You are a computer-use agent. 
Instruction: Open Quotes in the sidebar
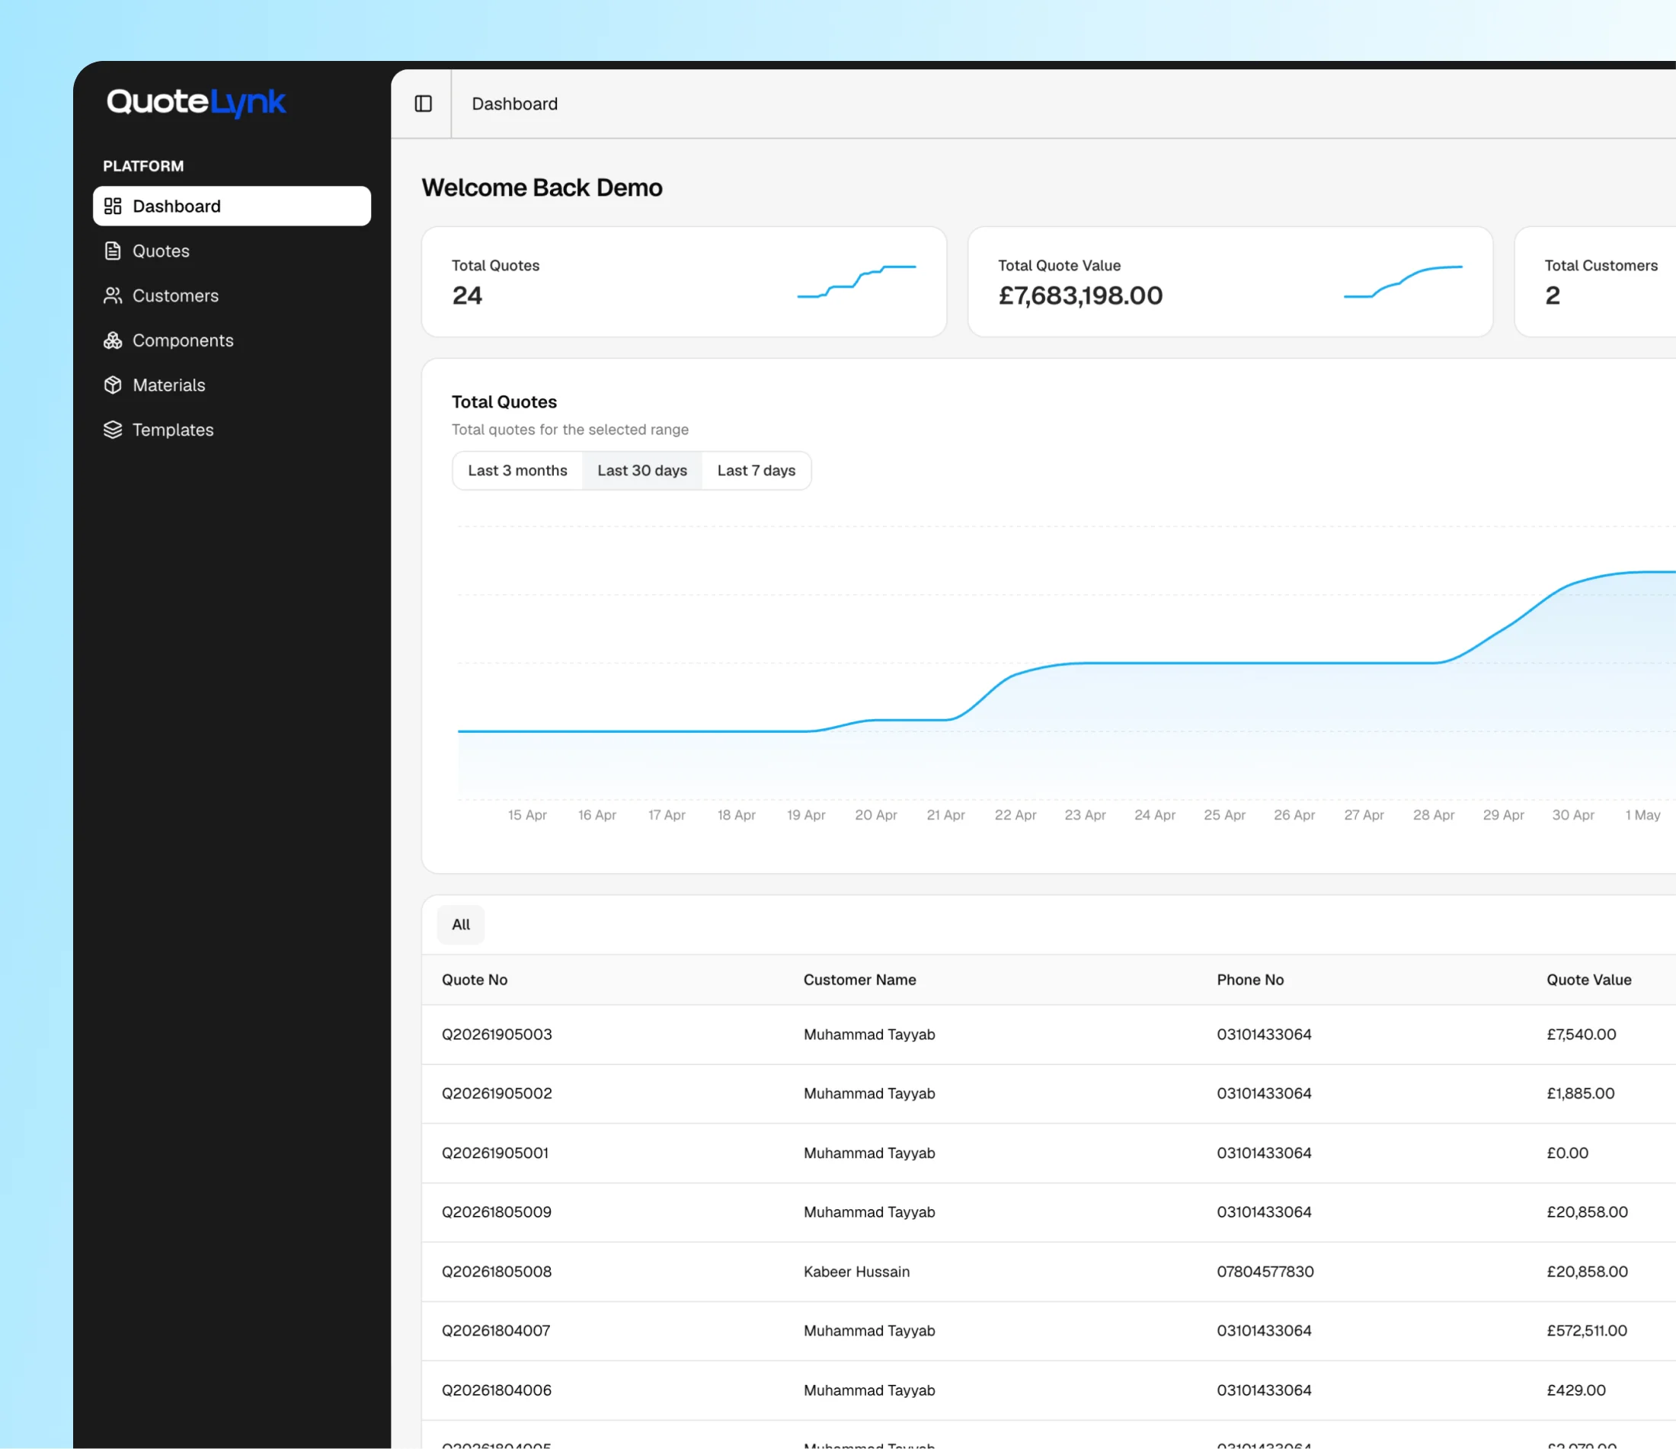(x=232, y=251)
